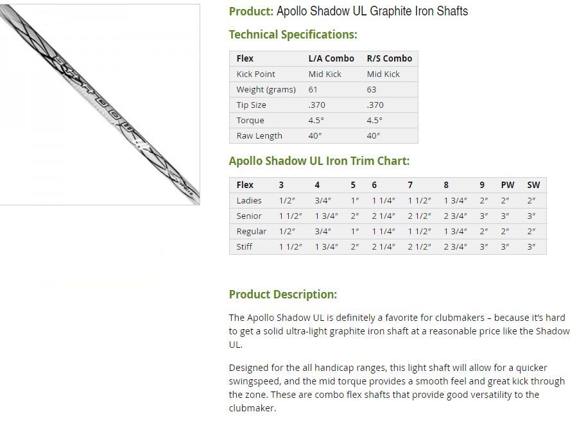Click the Weight (grams) row label
The height and width of the screenshot is (421, 577).
pos(266,89)
